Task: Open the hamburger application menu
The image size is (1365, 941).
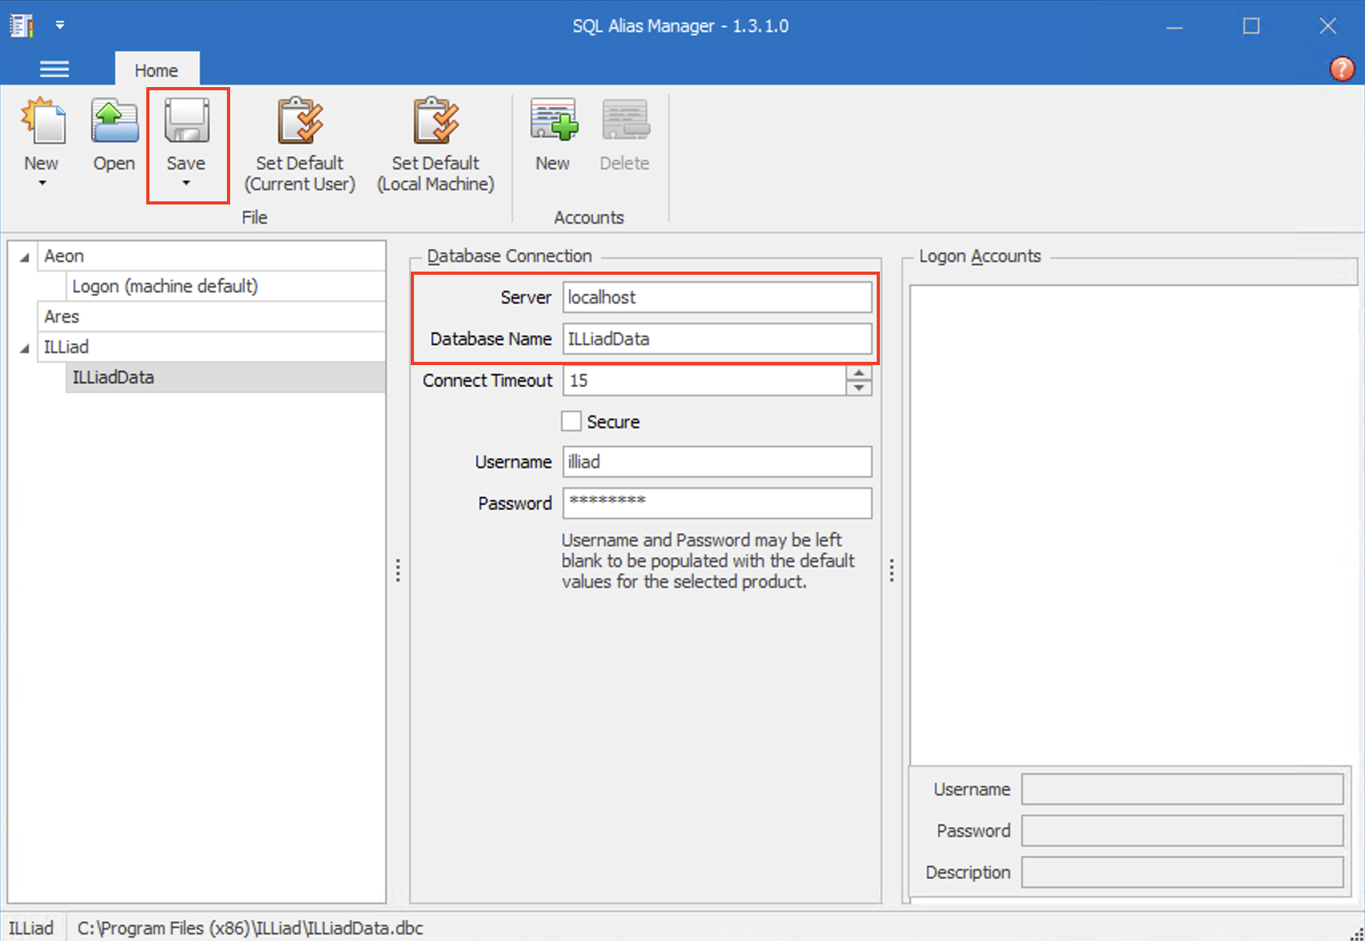Action: pyautogui.click(x=54, y=69)
